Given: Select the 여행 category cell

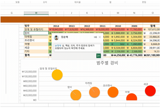Looking at the screenshot, I should [x=36, y=44].
